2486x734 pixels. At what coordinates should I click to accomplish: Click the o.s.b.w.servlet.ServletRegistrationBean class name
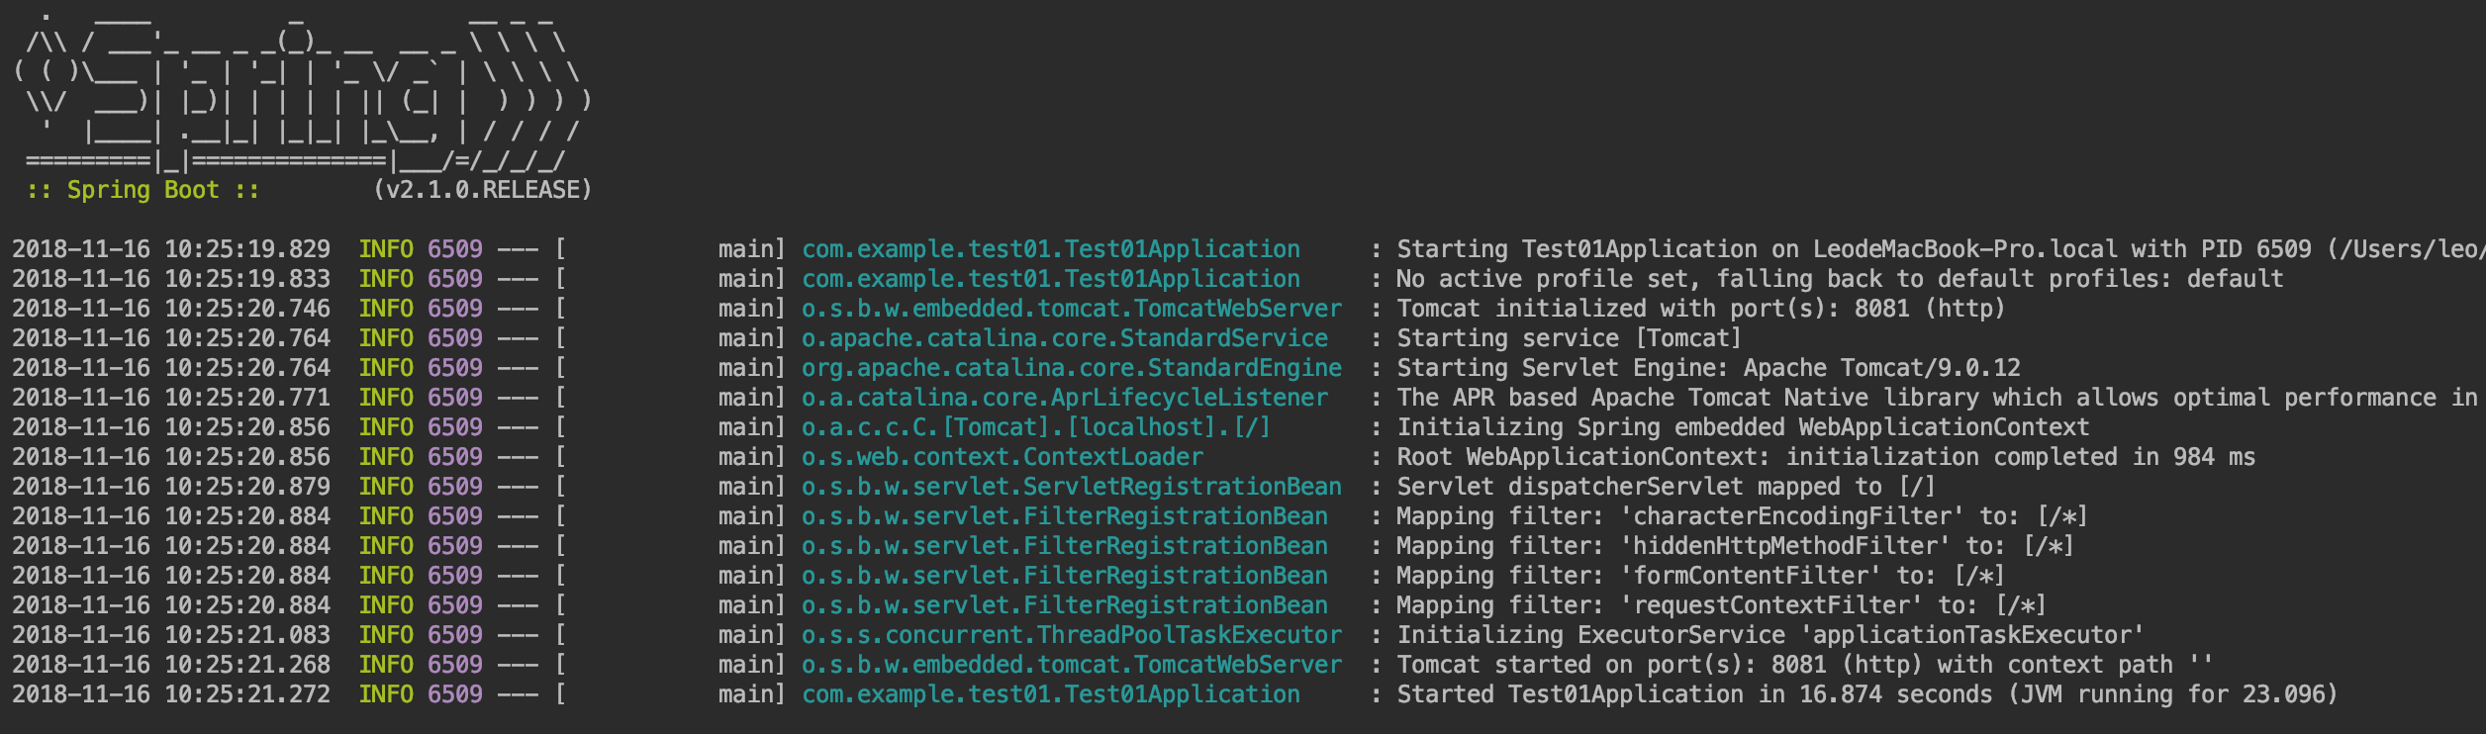coord(1071,487)
